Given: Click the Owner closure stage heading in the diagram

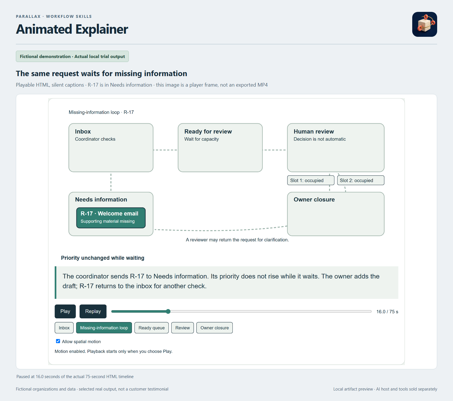Looking at the screenshot, I should [314, 200].
